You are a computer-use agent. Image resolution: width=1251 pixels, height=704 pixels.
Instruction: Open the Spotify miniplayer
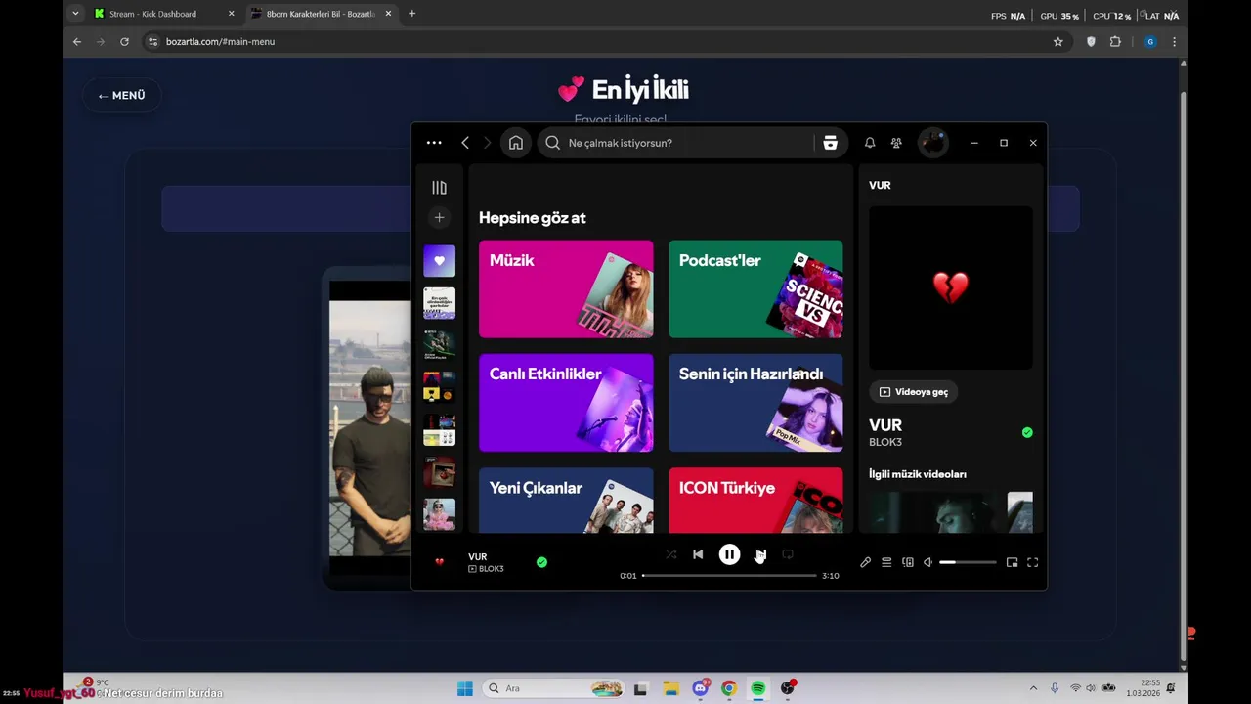click(x=1012, y=562)
